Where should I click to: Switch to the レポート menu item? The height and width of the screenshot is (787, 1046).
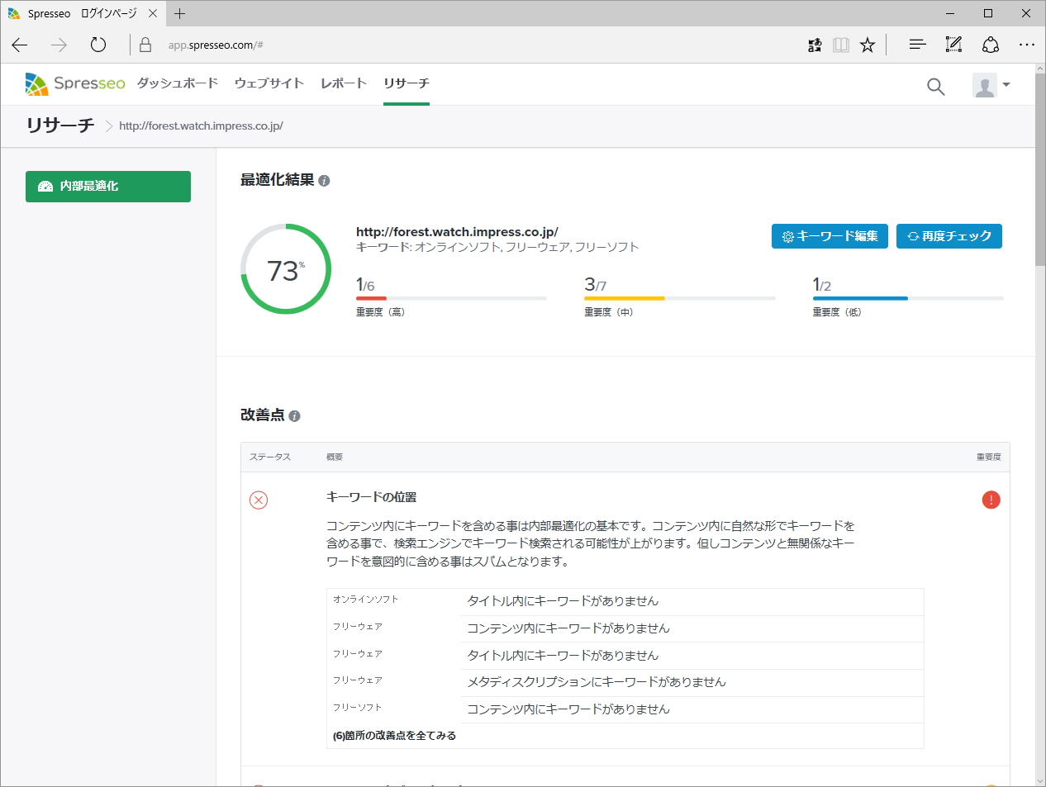point(343,83)
